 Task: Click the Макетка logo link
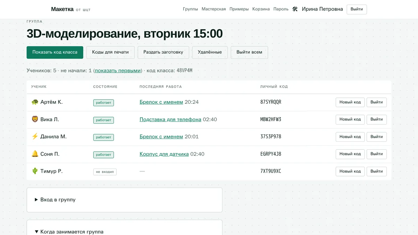(71, 9)
